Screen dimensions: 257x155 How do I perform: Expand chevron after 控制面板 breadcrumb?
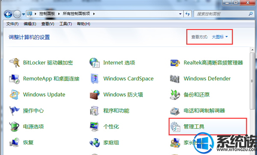pyautogui.click(x=59, y=14)
